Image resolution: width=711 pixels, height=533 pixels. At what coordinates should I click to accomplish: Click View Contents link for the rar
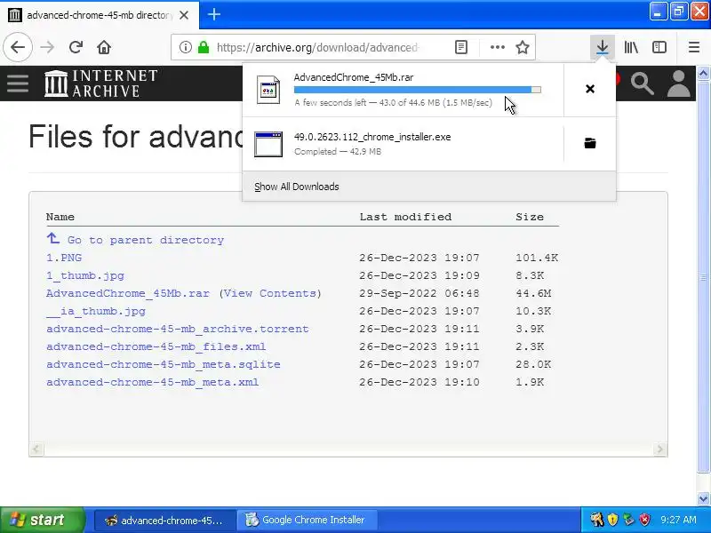[x=270, y=293]
